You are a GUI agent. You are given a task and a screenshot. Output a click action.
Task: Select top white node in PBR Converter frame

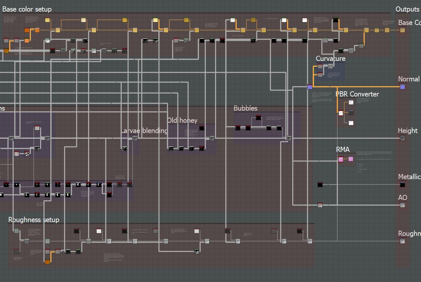[351, 102]
